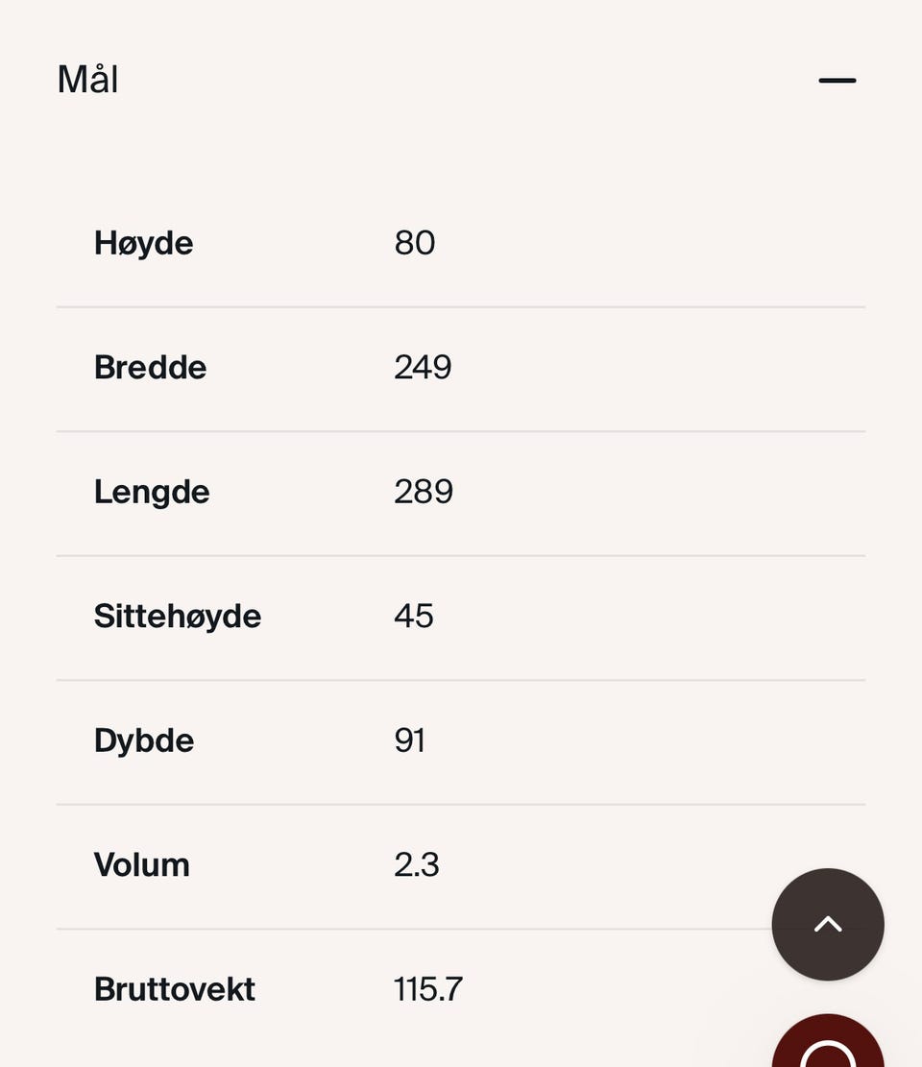Select the Lengde label

click(152, 492)
